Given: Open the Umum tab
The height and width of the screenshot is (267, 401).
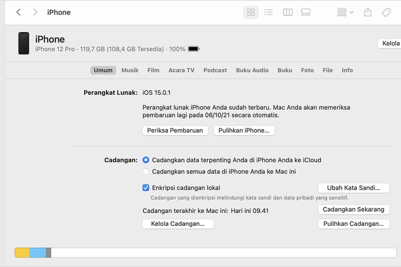Looking at the screenshot, I should click(103, 70).
